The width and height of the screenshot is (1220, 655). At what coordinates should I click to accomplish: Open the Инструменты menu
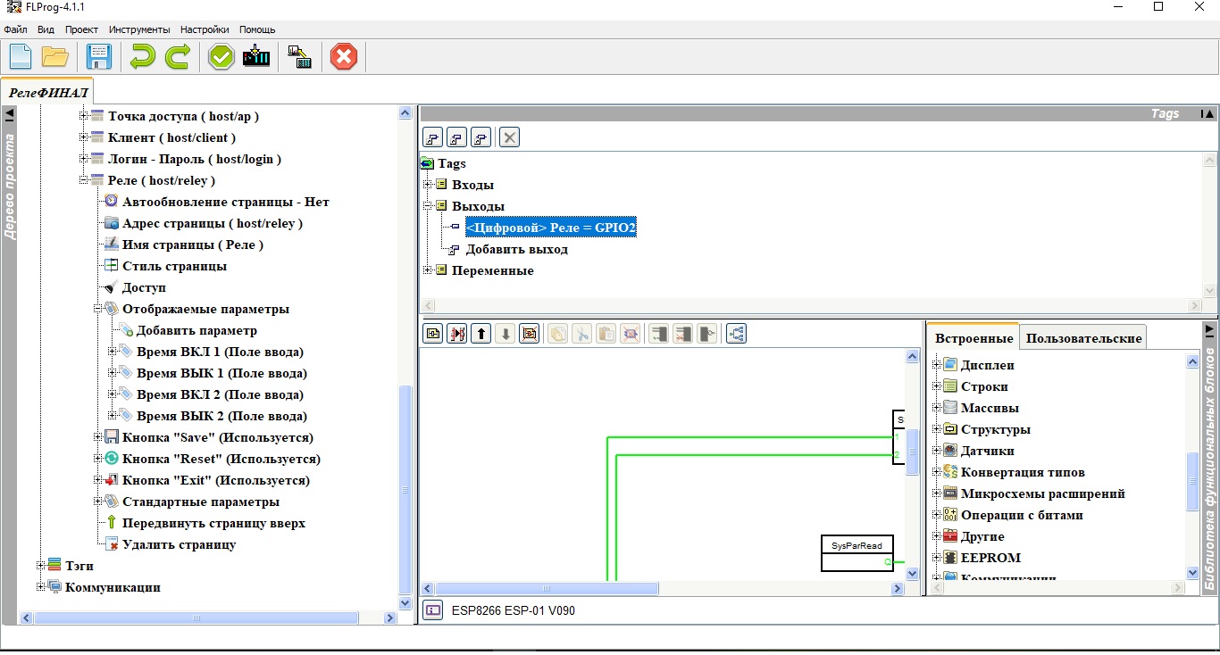tap(139, 29)
